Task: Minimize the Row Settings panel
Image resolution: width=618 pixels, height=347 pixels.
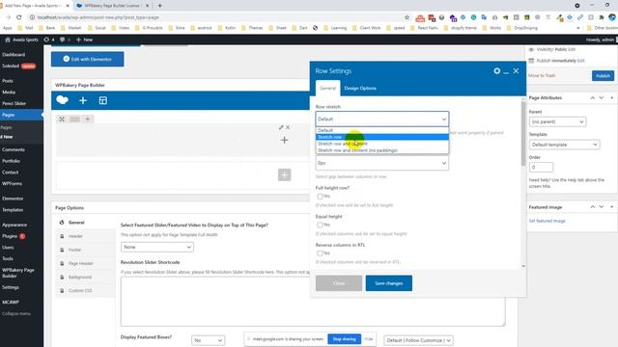Action: coord(506,72)
